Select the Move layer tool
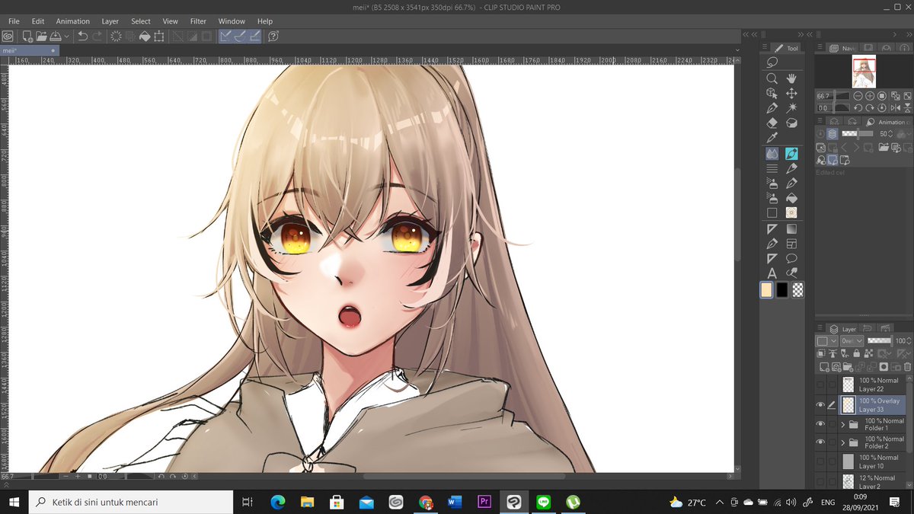Image resolution: width=914 pixels, height=514 pixels. [x=791, y=94]
